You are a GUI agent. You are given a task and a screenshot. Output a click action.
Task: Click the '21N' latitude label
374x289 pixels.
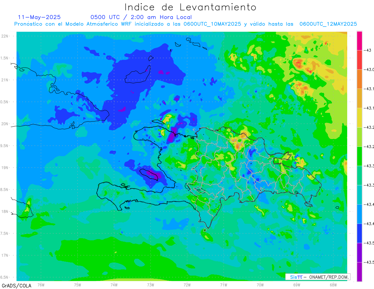(5, 80)
